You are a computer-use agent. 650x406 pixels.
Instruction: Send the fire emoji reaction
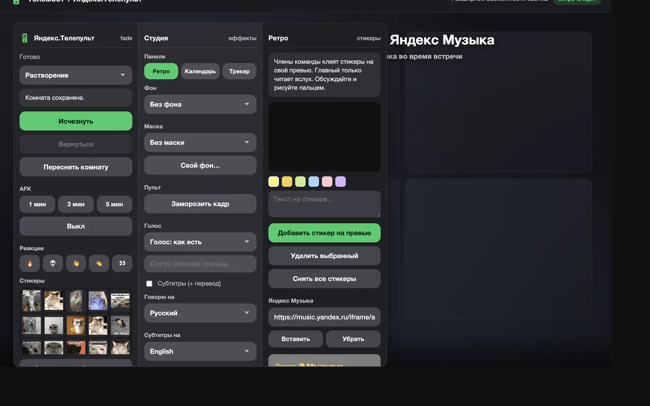click(x=29, y=263)
